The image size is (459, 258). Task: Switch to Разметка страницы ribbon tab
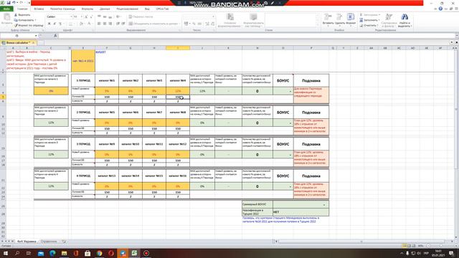tap(62, 9)
